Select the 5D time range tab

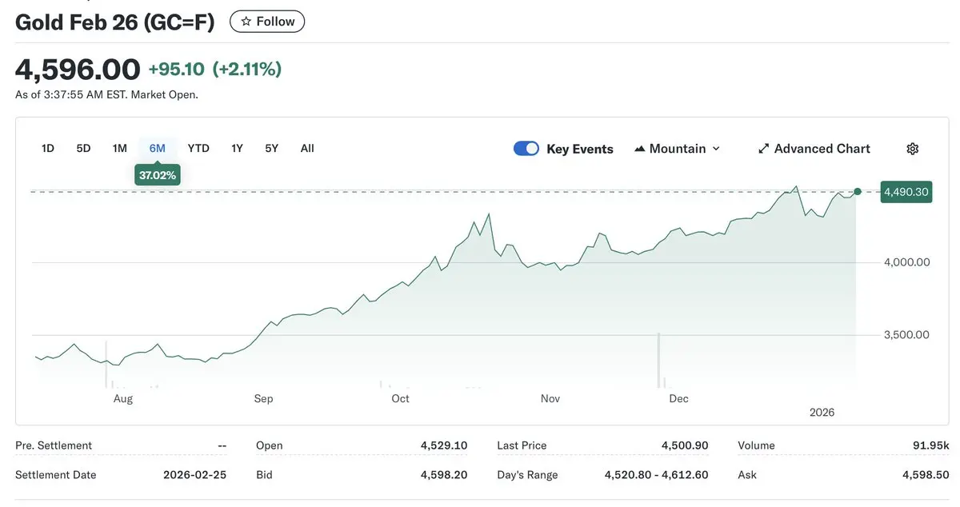[83, 148]
